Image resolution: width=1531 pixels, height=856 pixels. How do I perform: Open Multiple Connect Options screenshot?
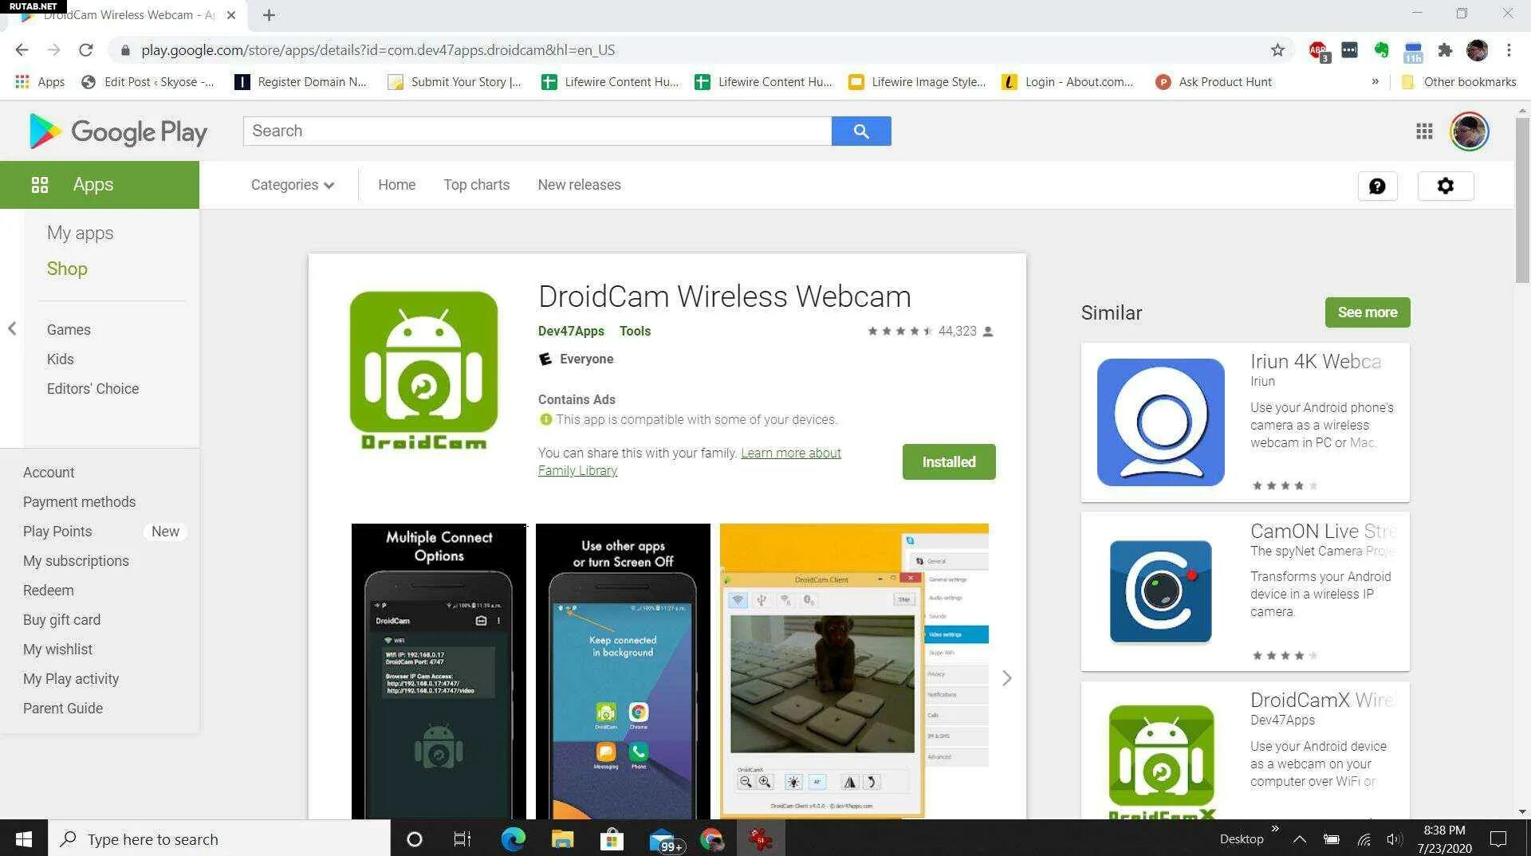(x=439, y=671)
